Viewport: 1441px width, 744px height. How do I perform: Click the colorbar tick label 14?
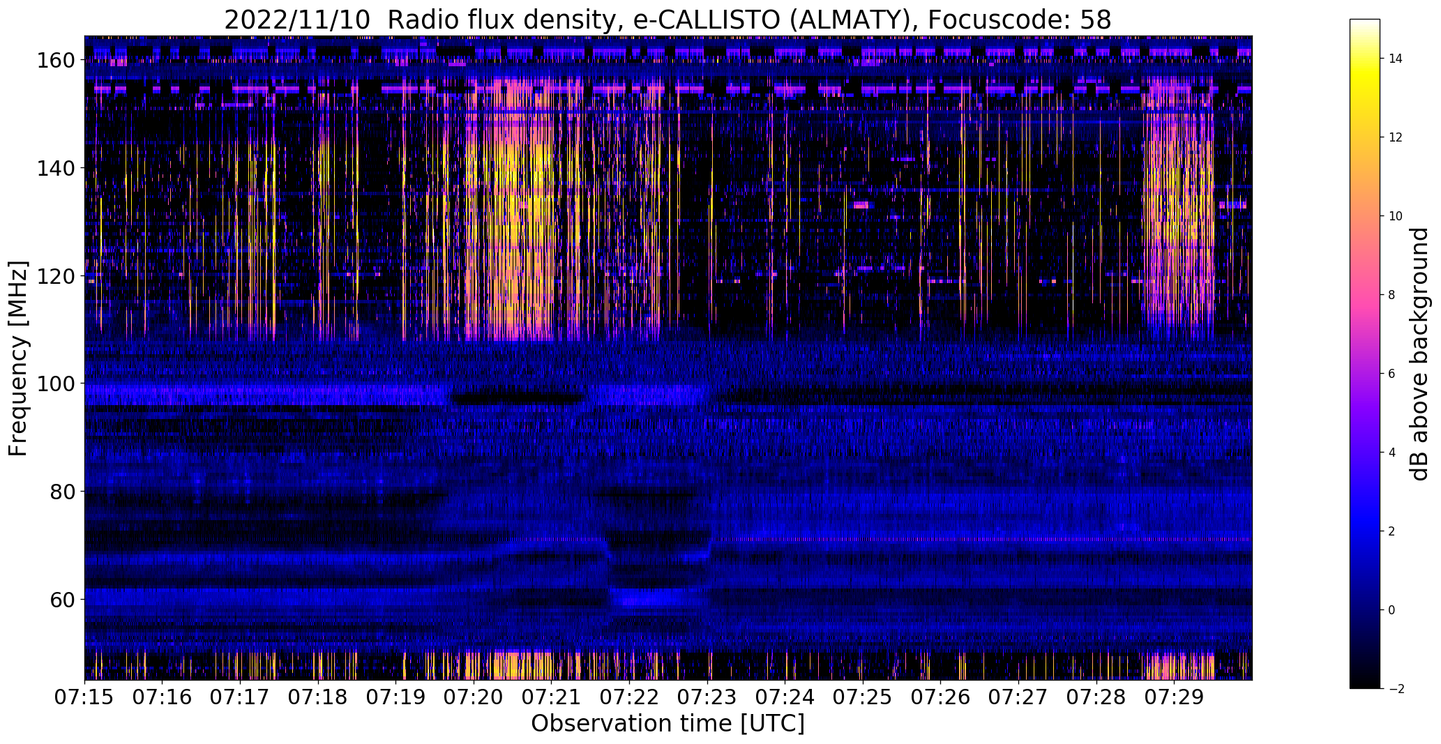tap(1396, 59)
